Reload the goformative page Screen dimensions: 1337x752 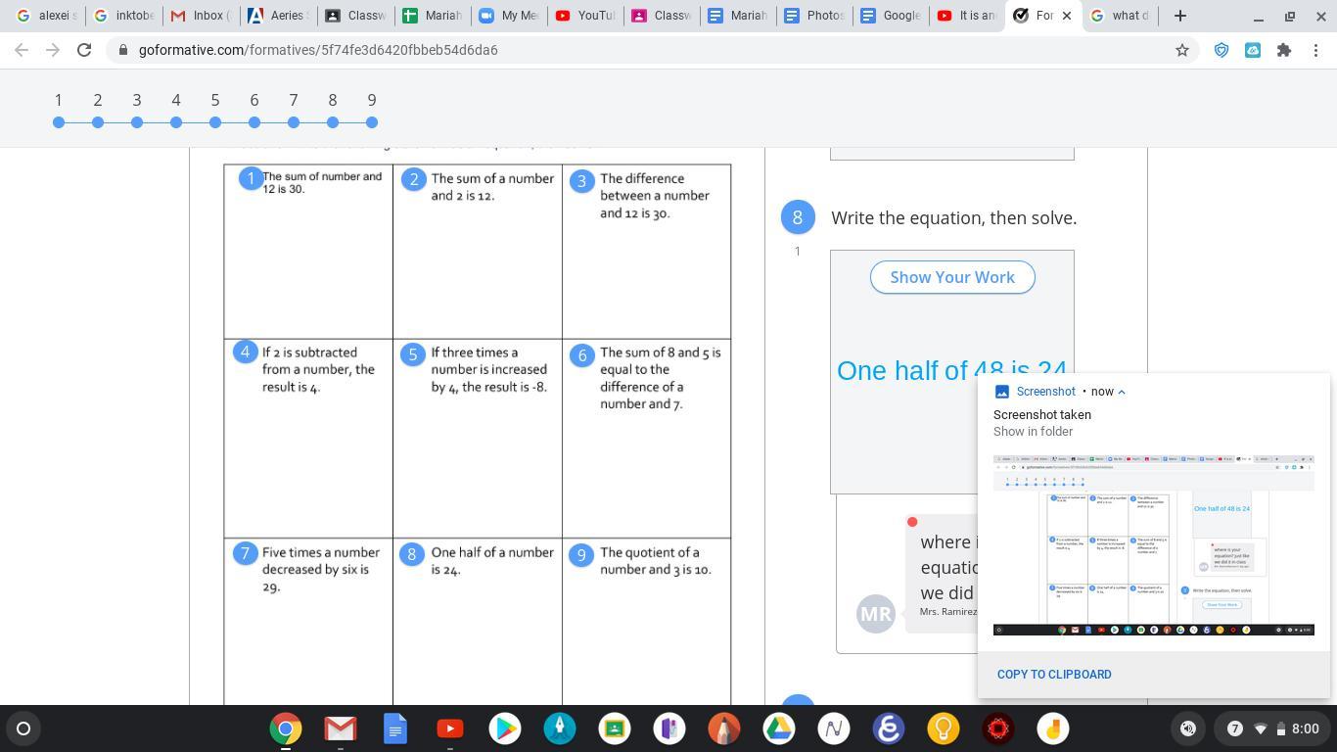point(84,50)
